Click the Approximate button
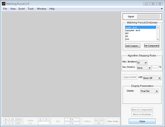 point(130,77)
